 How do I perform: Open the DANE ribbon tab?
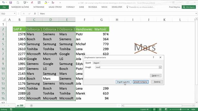(81, 7)
